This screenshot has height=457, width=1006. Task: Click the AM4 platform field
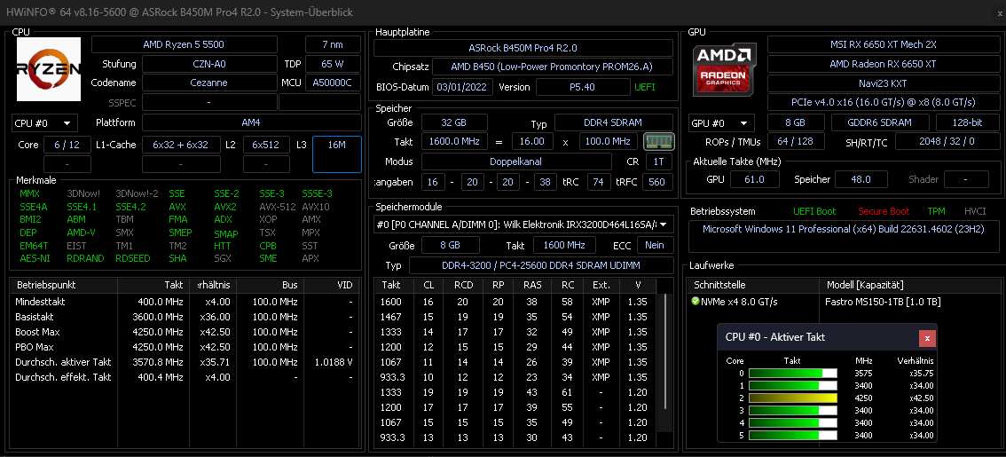click(x=251, y=122)
